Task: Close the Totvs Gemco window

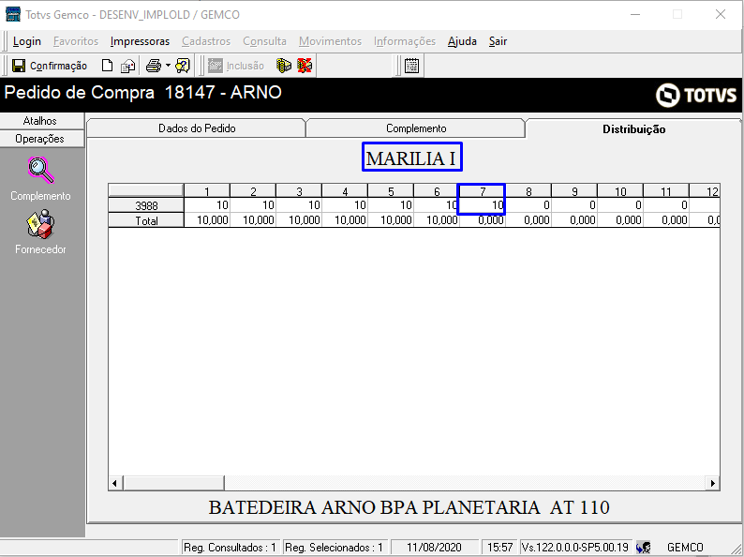Action: click(721, 14)
